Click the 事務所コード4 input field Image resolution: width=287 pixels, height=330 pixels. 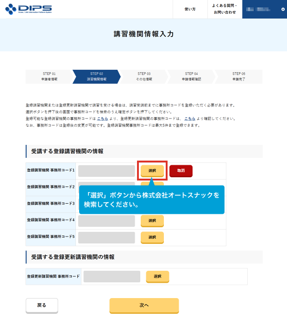click(x=106, y=221)
